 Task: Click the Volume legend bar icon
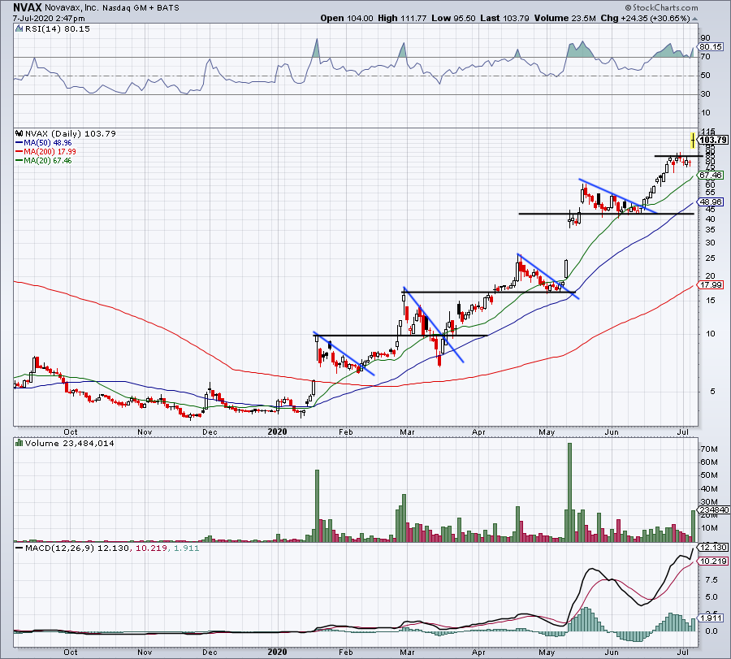(x=19, y=443)
